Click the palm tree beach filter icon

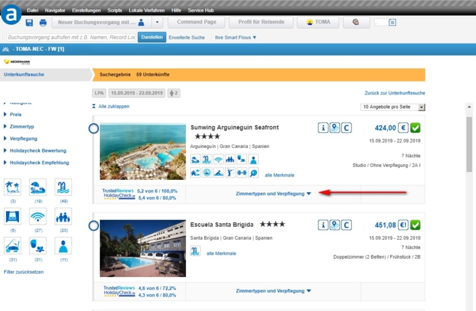click(12, 187)
